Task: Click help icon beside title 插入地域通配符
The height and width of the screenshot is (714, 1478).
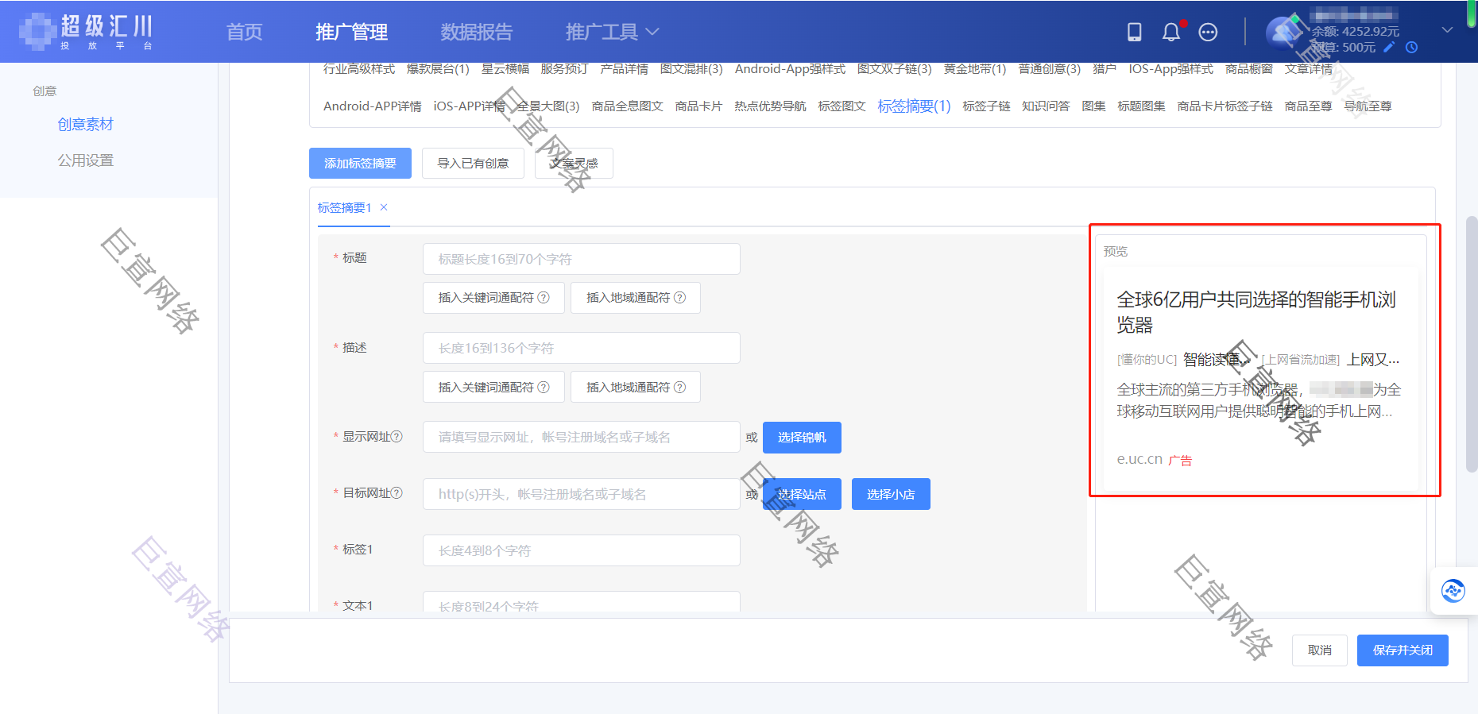Action: click(x=679, y=298)
